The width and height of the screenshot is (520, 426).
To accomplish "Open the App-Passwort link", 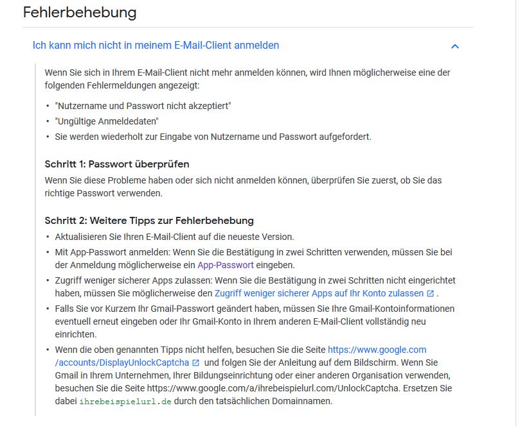I will [x=226, y=265].
